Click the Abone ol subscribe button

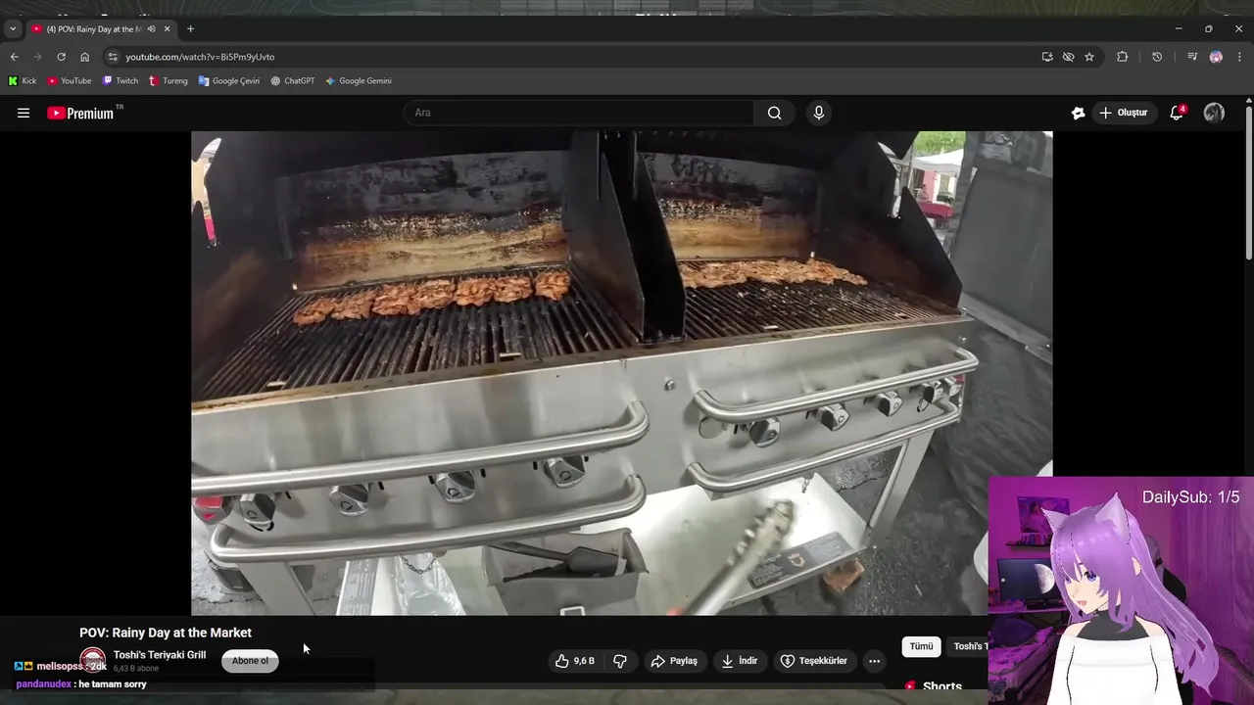(x=250, y=661)
